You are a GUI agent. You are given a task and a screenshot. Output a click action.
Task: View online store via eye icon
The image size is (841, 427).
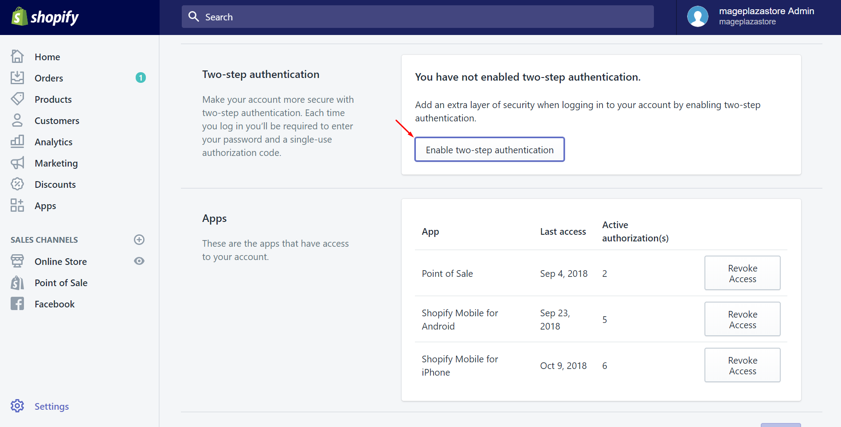click(139, 261)
